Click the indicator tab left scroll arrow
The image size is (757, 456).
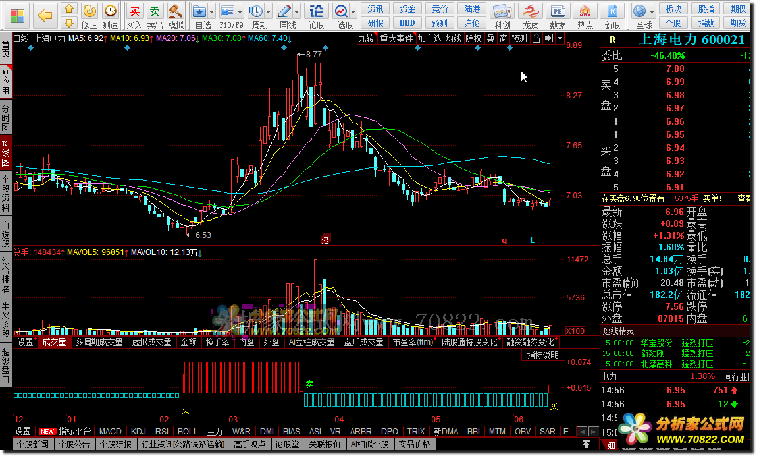[583, 432]
